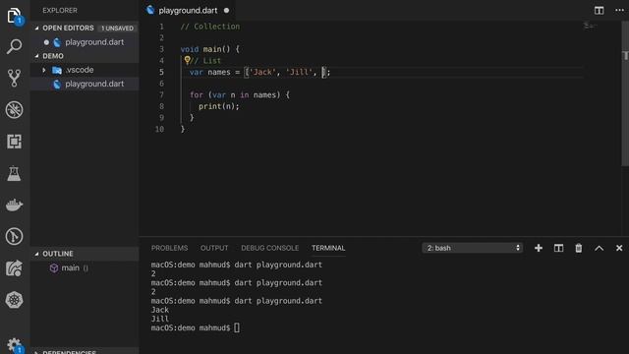
Task: Click Dart file icon in Open Editors
Action: tap(57, 42)
